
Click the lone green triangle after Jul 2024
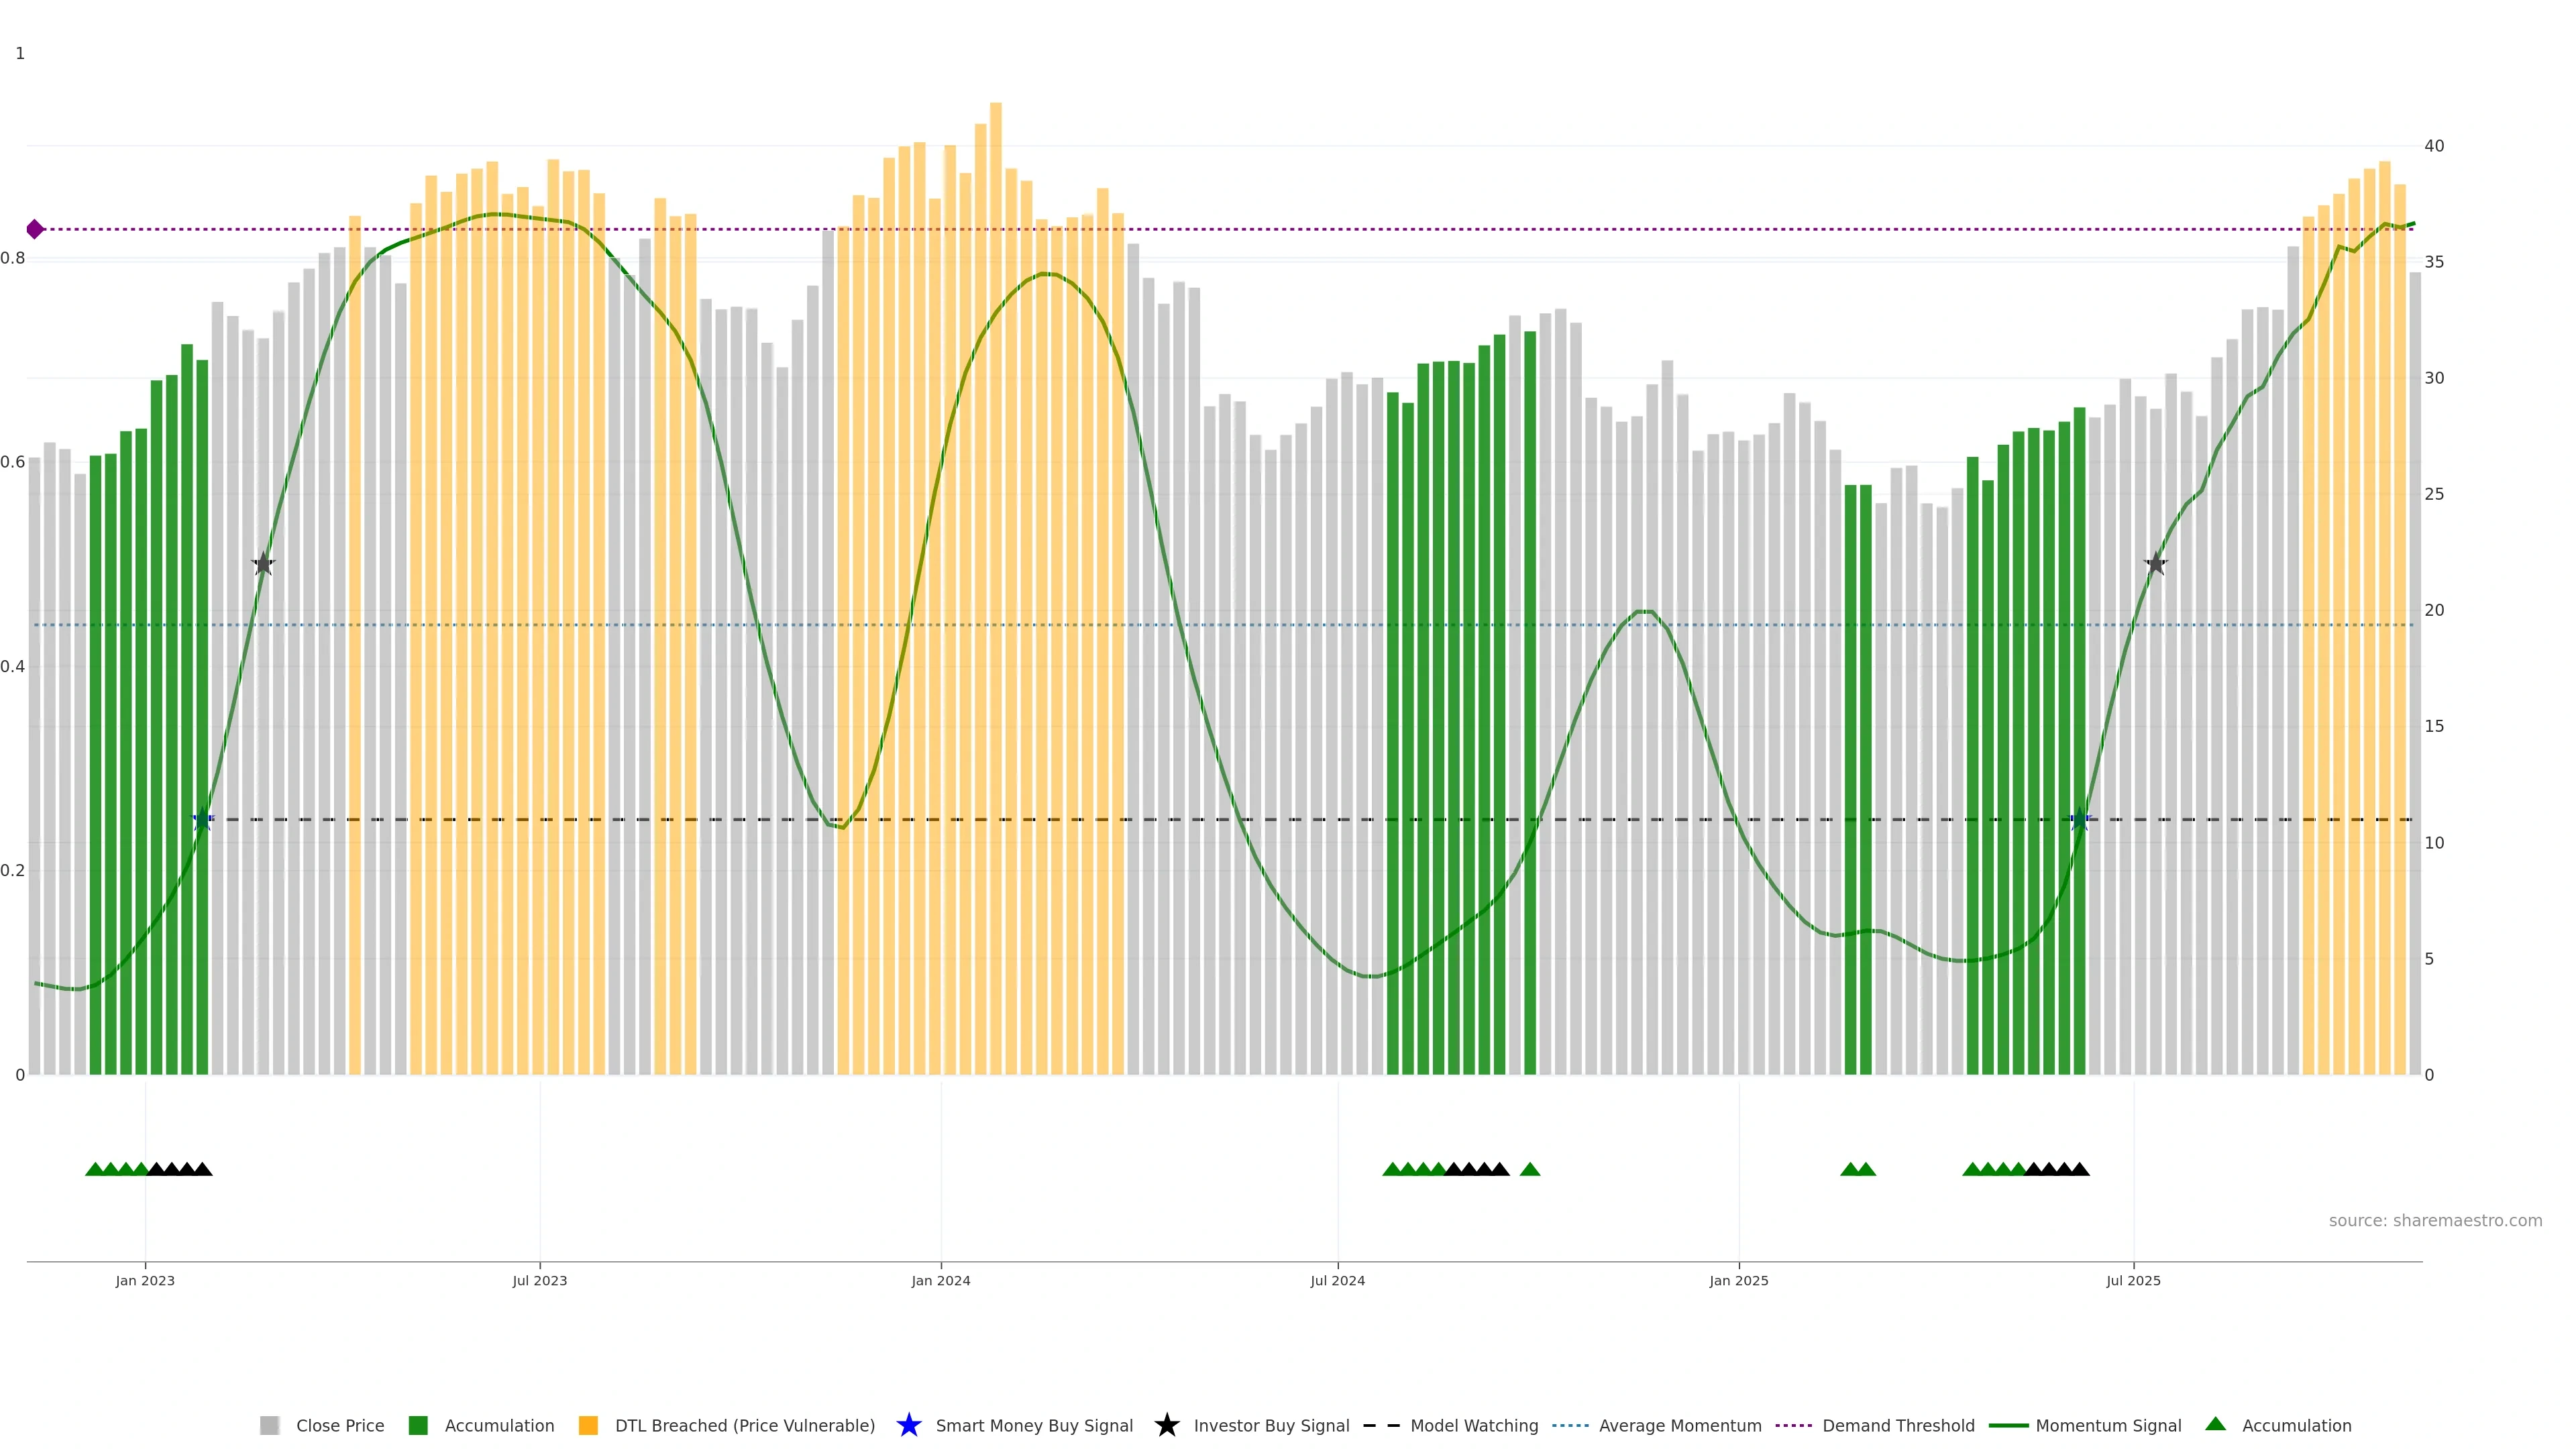pos(1529,1169)
